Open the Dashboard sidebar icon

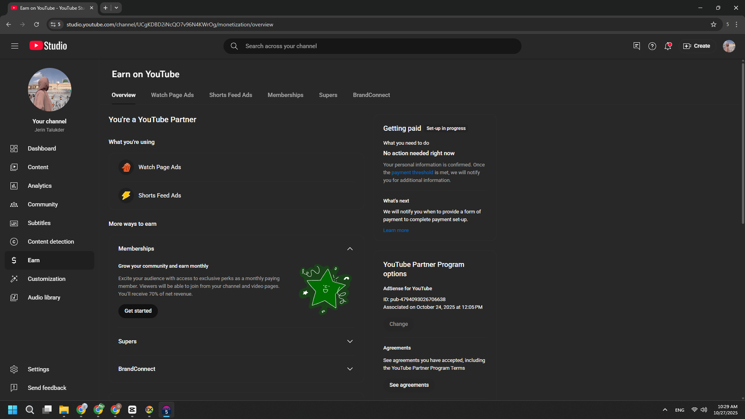(x=14, y=149)
